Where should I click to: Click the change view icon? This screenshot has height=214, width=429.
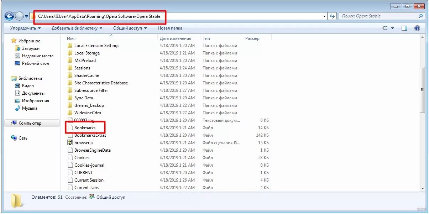tap(384, 28)
